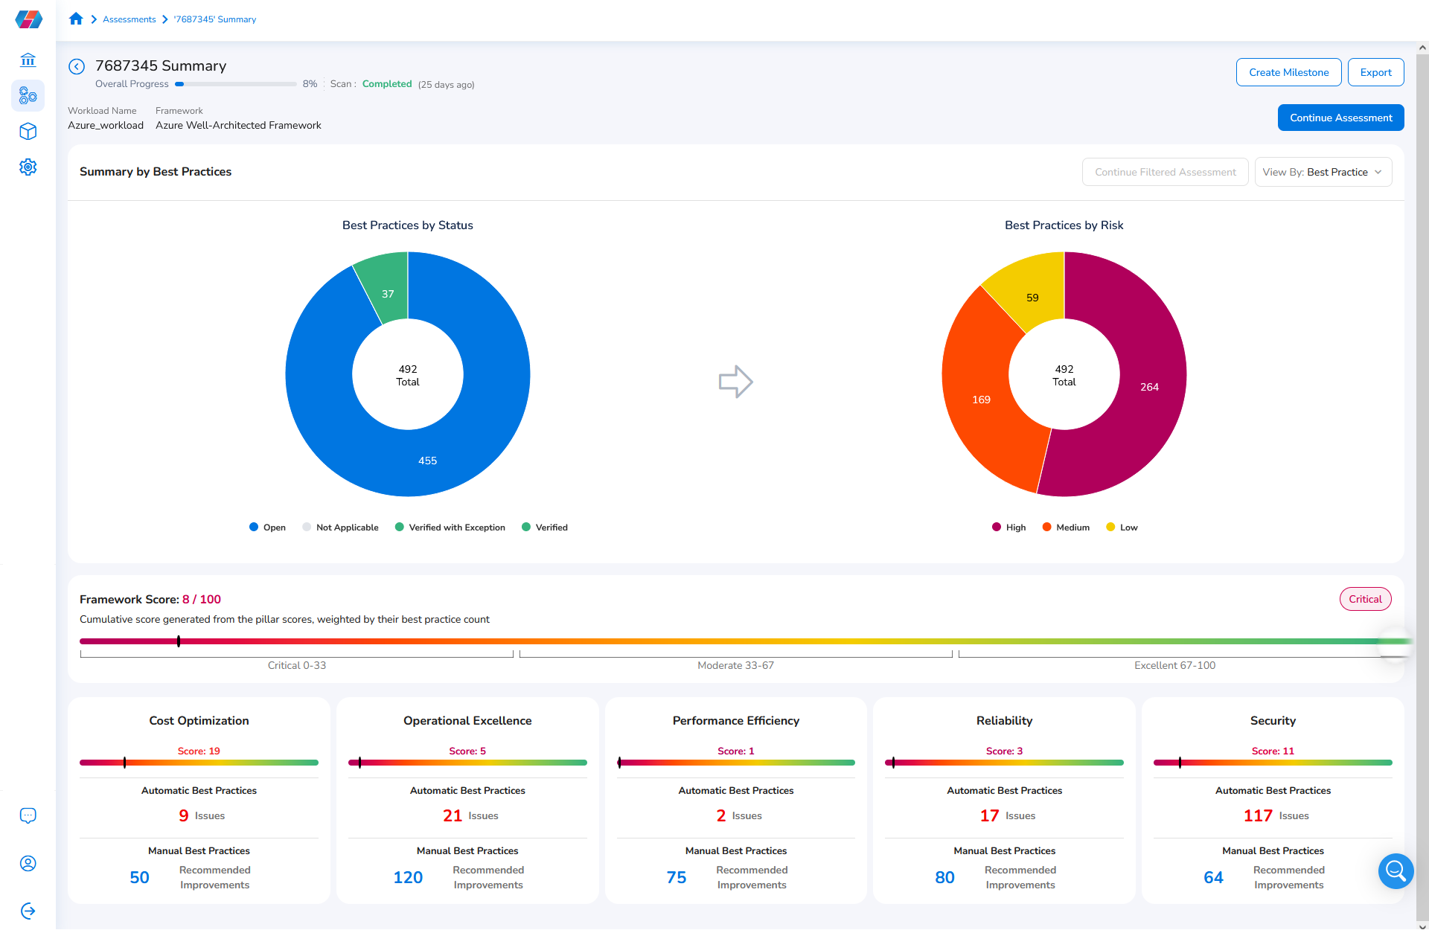
Task: Click the Framework Score gradient bar marker
Action: 179,641
